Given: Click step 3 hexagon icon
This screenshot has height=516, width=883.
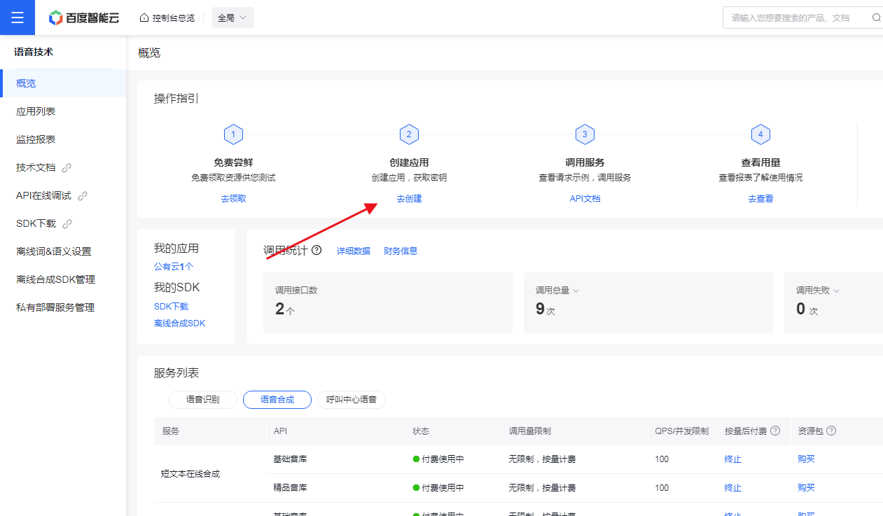Looking at the screenshot, I should [x=585, y=134].
